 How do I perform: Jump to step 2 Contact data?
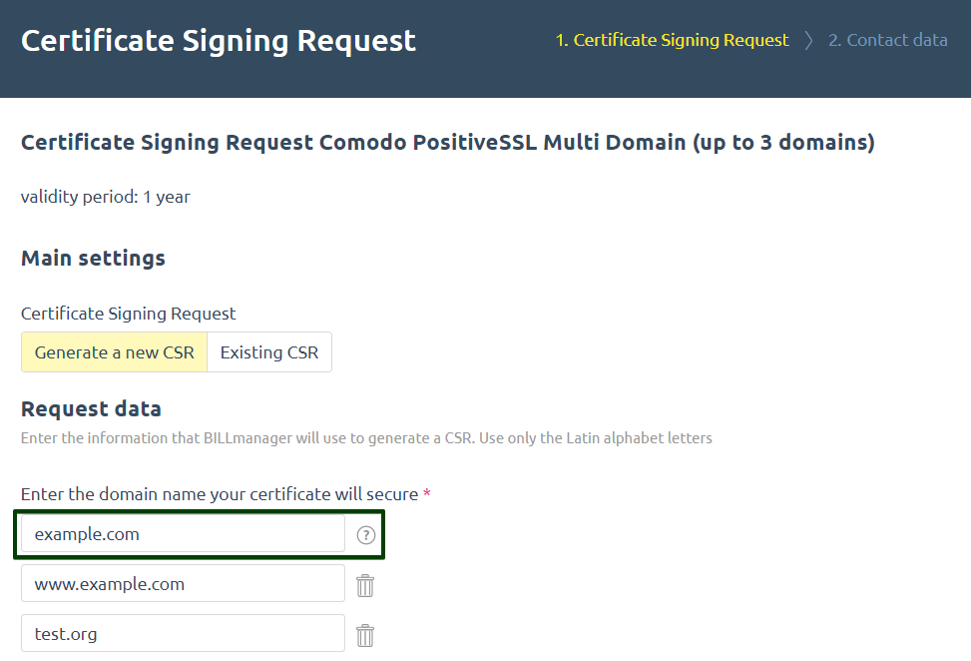point(888,40)
